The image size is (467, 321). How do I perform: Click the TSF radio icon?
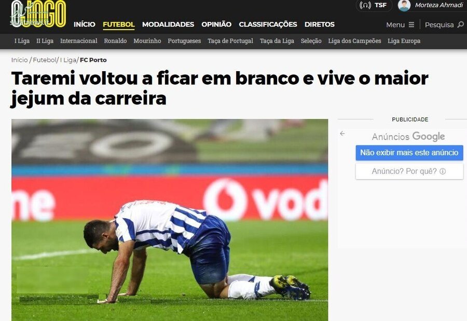tap(365, 5)
